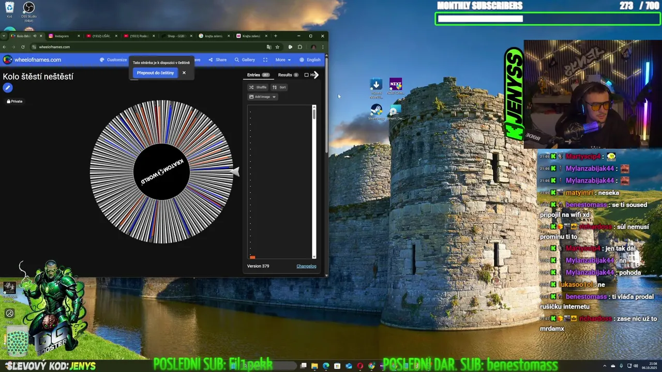Open Opera browser from the taskbar
The width and height of the screenshot is (662, 372).
point(360,366)
